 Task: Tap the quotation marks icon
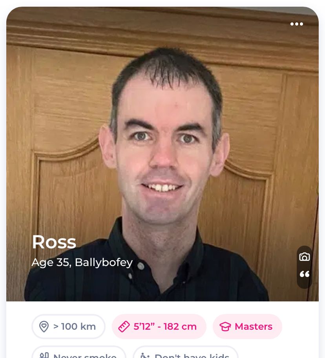305,274
